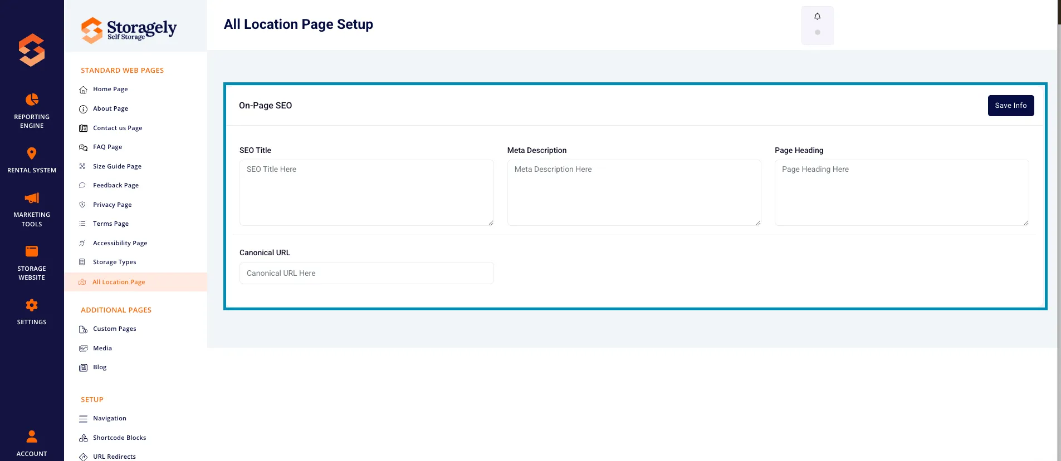Image resolution: width=1061 pixels, height=461 pixels.
Task: Open Rental System via its pin icon
Action: 32,153
